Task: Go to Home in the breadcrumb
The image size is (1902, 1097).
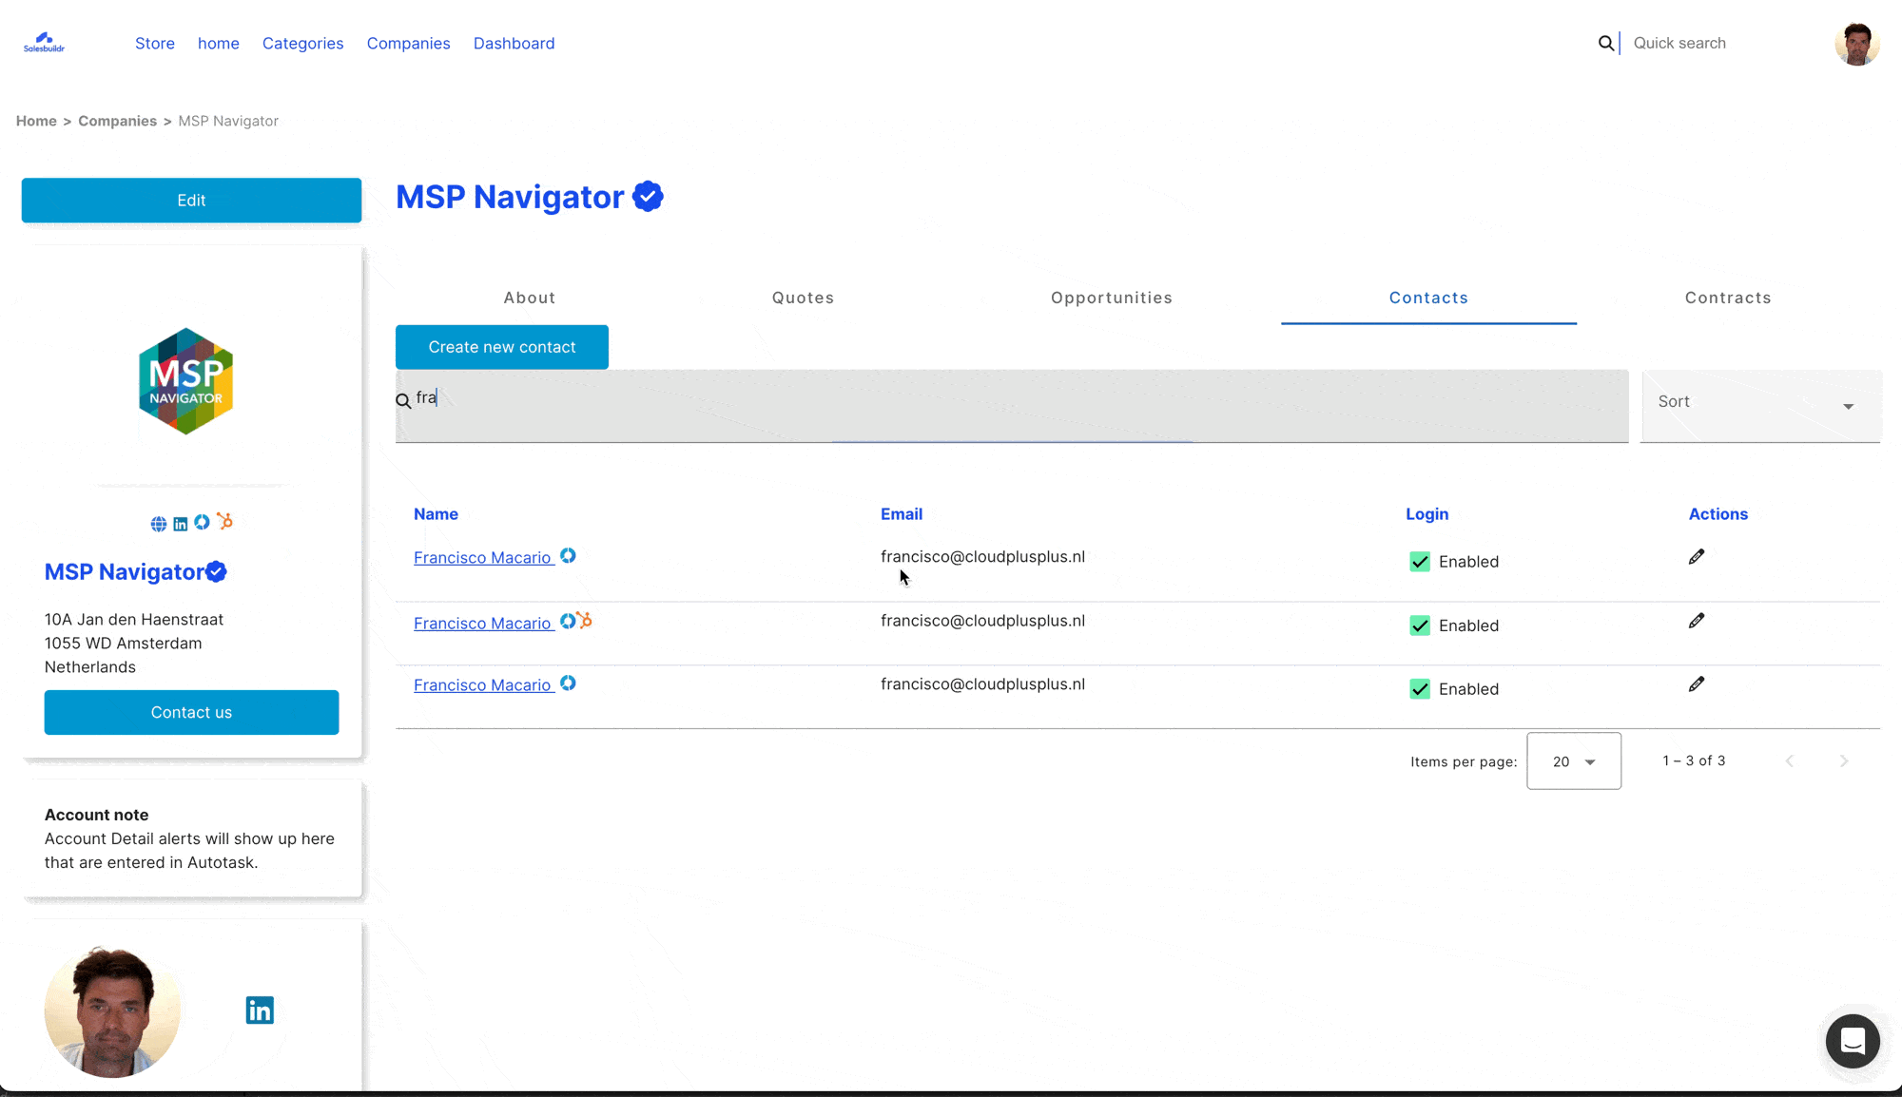Action: pos(36,121)
